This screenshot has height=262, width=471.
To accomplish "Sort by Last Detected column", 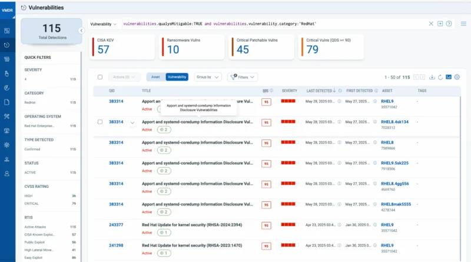I will pos(321,91).
